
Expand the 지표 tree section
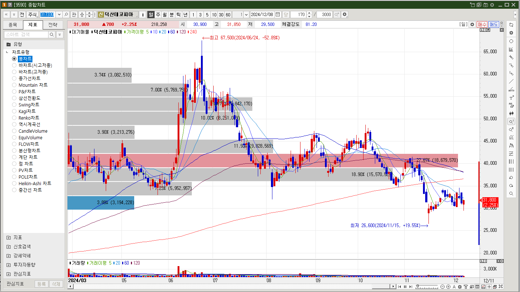[x=8, y=237]
